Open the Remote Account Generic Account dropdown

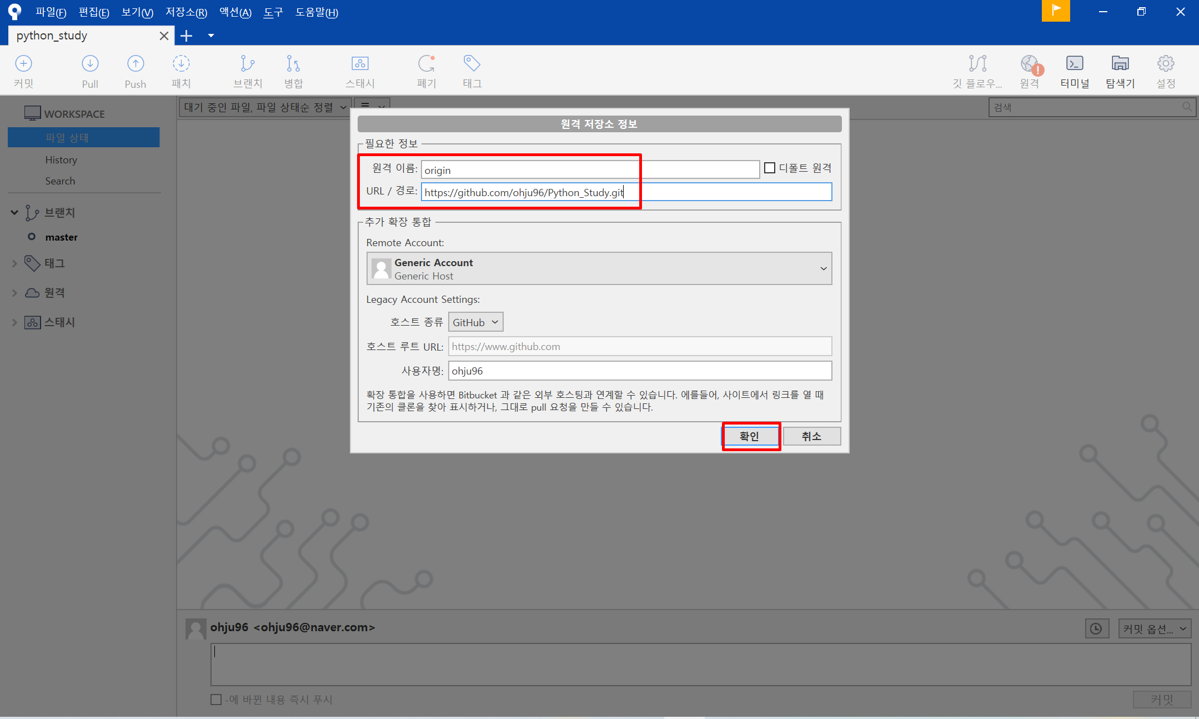click(x=599, y=269)
